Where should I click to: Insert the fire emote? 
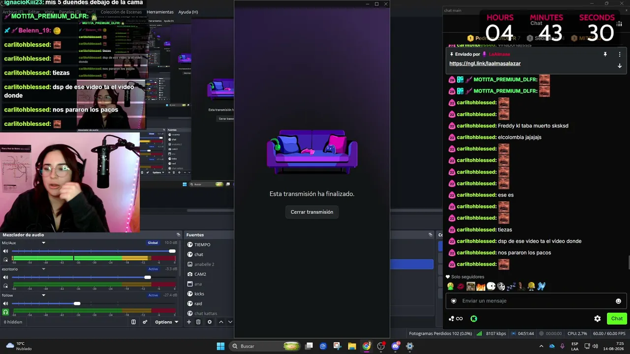[481, 286]
